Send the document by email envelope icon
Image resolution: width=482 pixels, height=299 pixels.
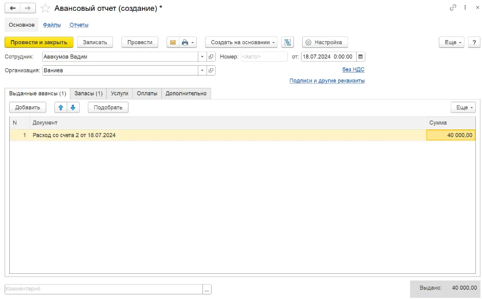pos(173,43)
